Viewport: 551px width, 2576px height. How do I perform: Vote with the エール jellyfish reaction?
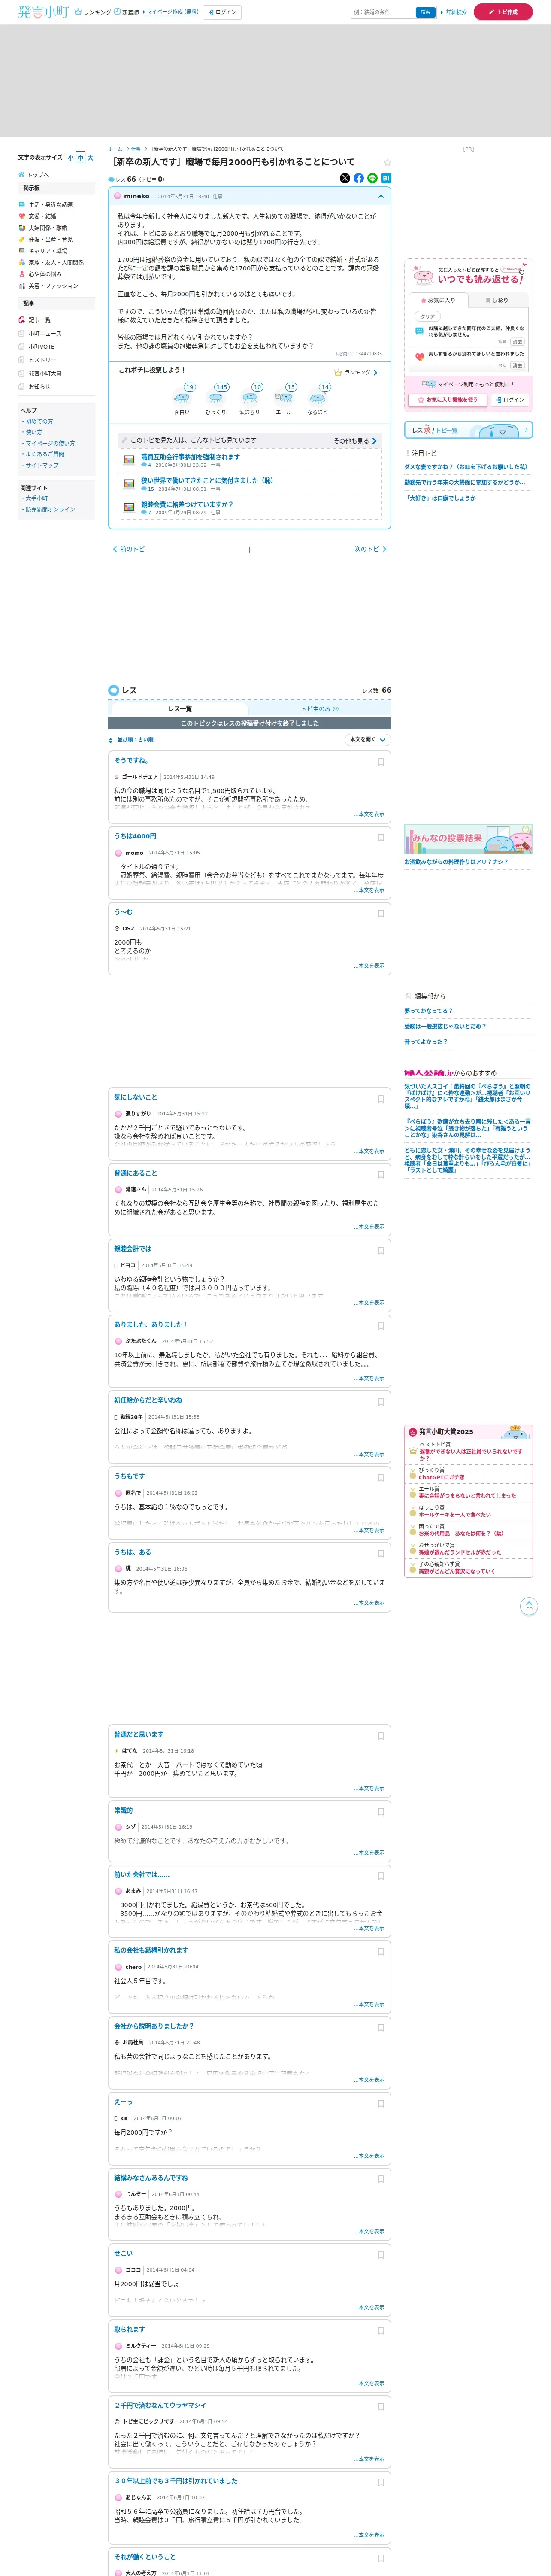[x=284, y=397]
